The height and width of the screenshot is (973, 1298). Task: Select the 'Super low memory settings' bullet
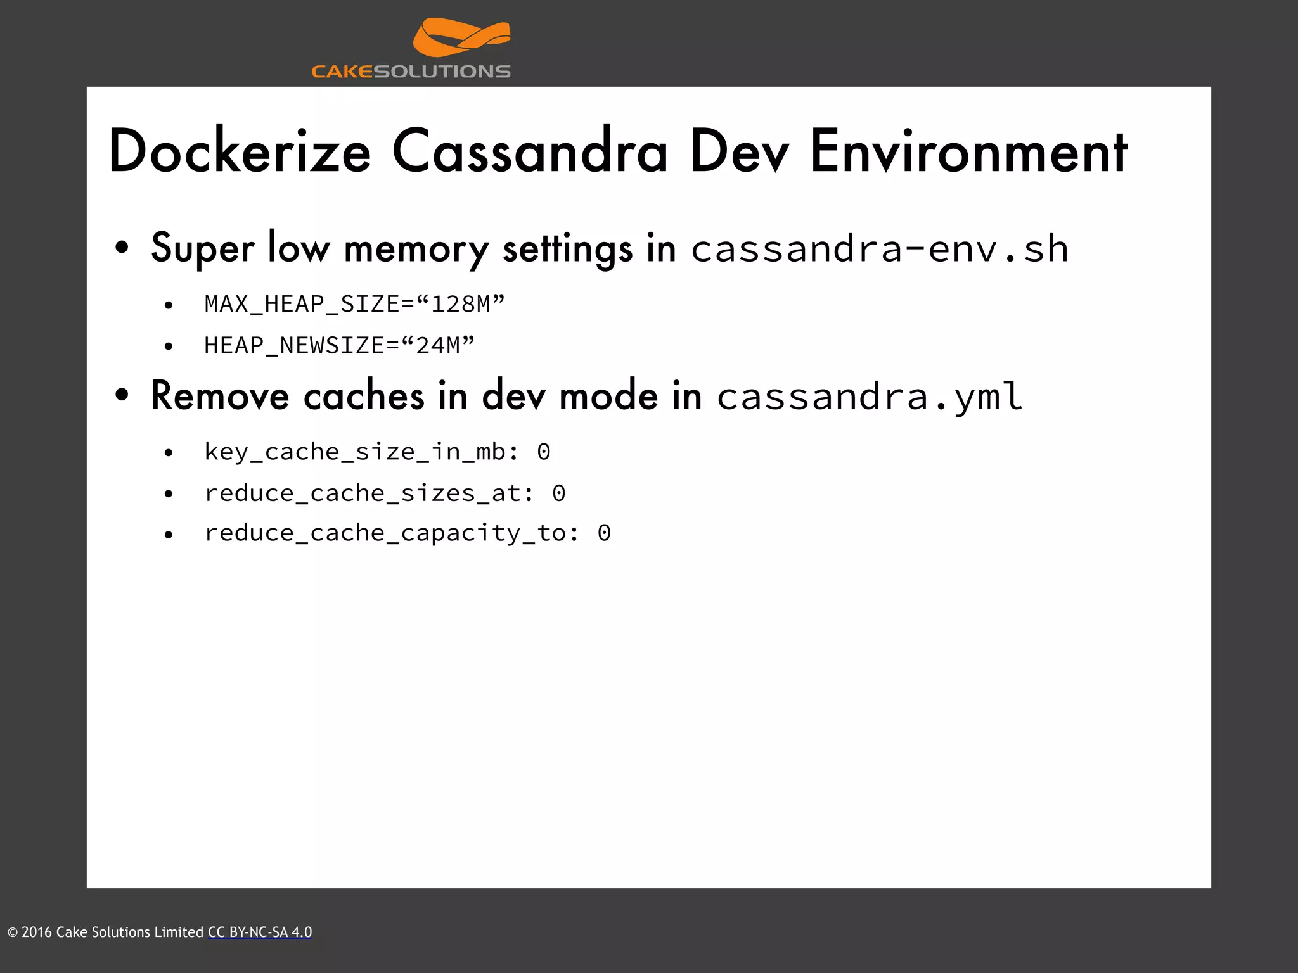591,248
